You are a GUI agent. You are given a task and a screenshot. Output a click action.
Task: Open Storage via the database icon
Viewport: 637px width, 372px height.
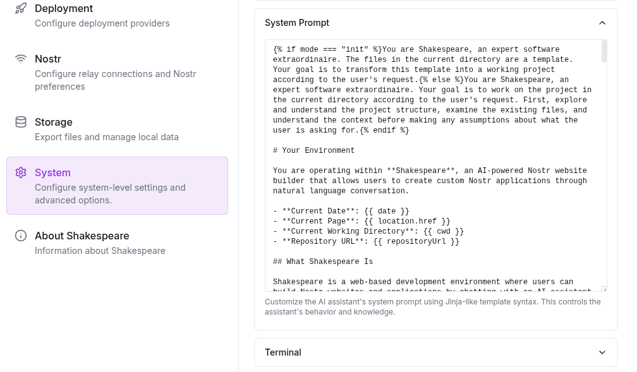coord(21,122)
